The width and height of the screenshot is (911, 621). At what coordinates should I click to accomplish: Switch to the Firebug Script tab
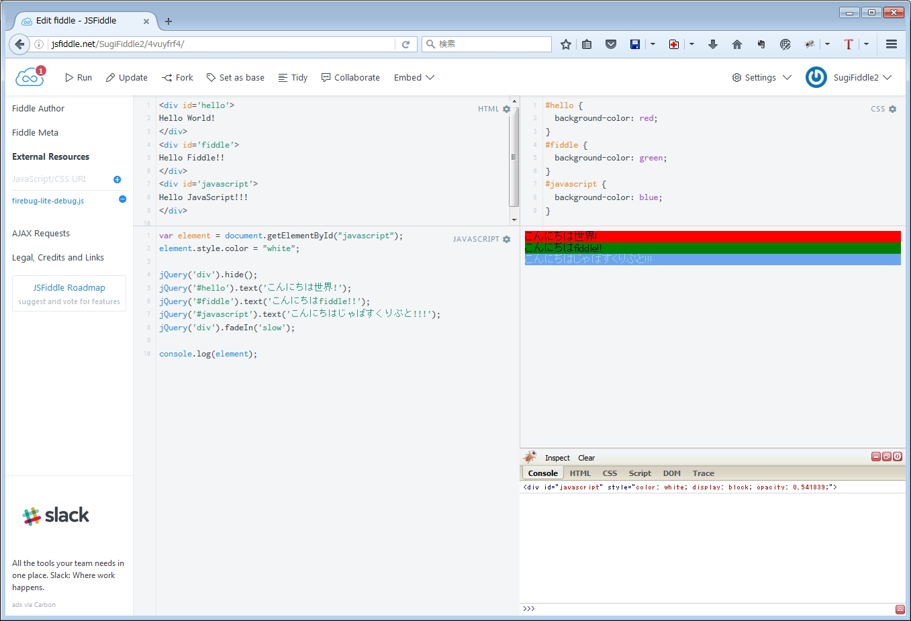coord(639,473)
